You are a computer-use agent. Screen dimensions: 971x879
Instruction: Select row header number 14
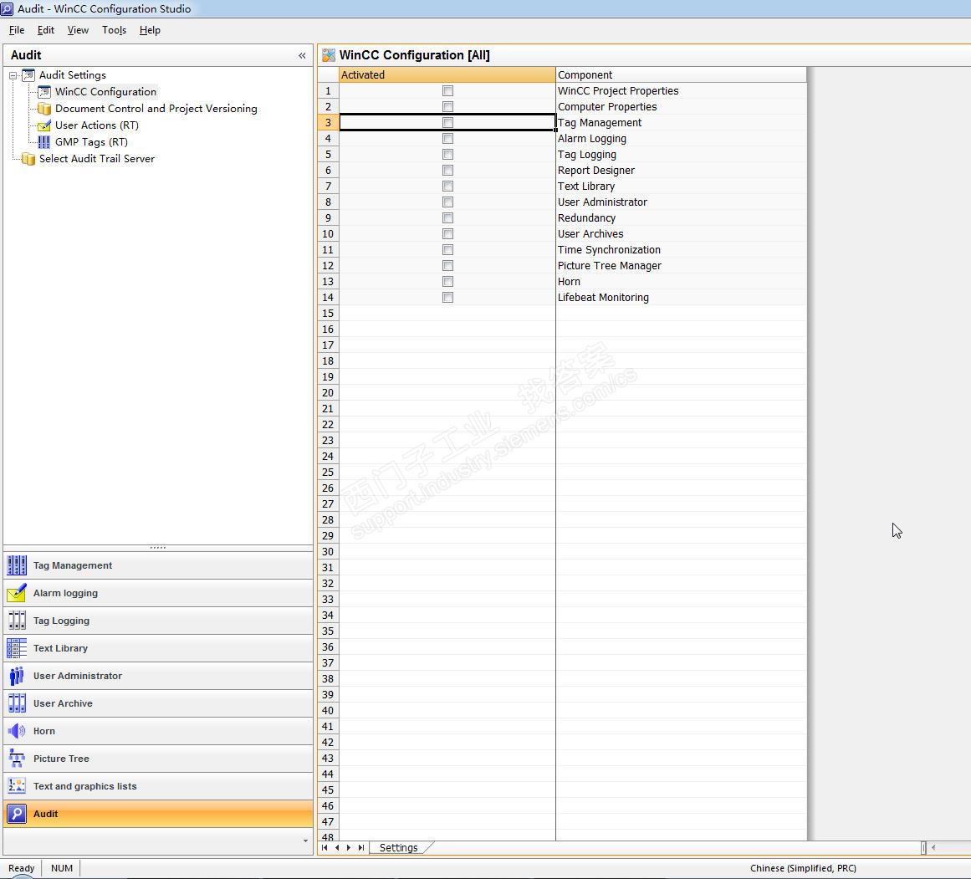(328, 298)
